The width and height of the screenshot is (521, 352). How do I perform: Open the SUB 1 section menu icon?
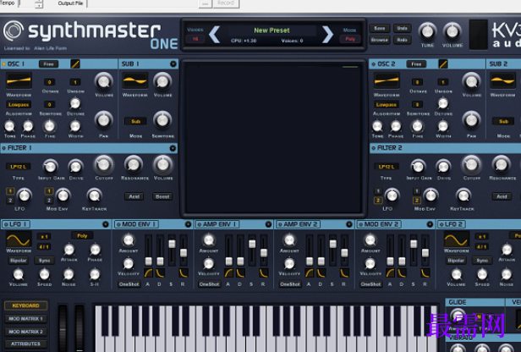[173, 63]
